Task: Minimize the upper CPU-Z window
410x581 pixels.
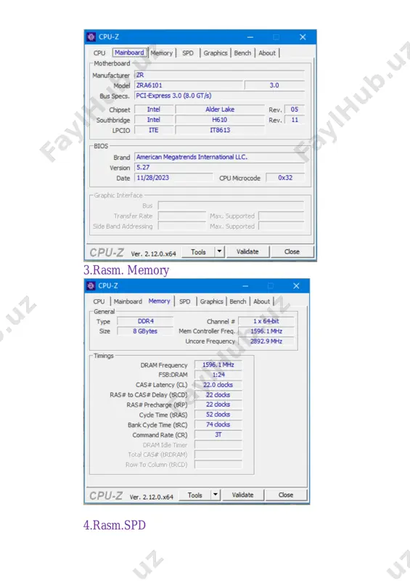Action: 250,37
